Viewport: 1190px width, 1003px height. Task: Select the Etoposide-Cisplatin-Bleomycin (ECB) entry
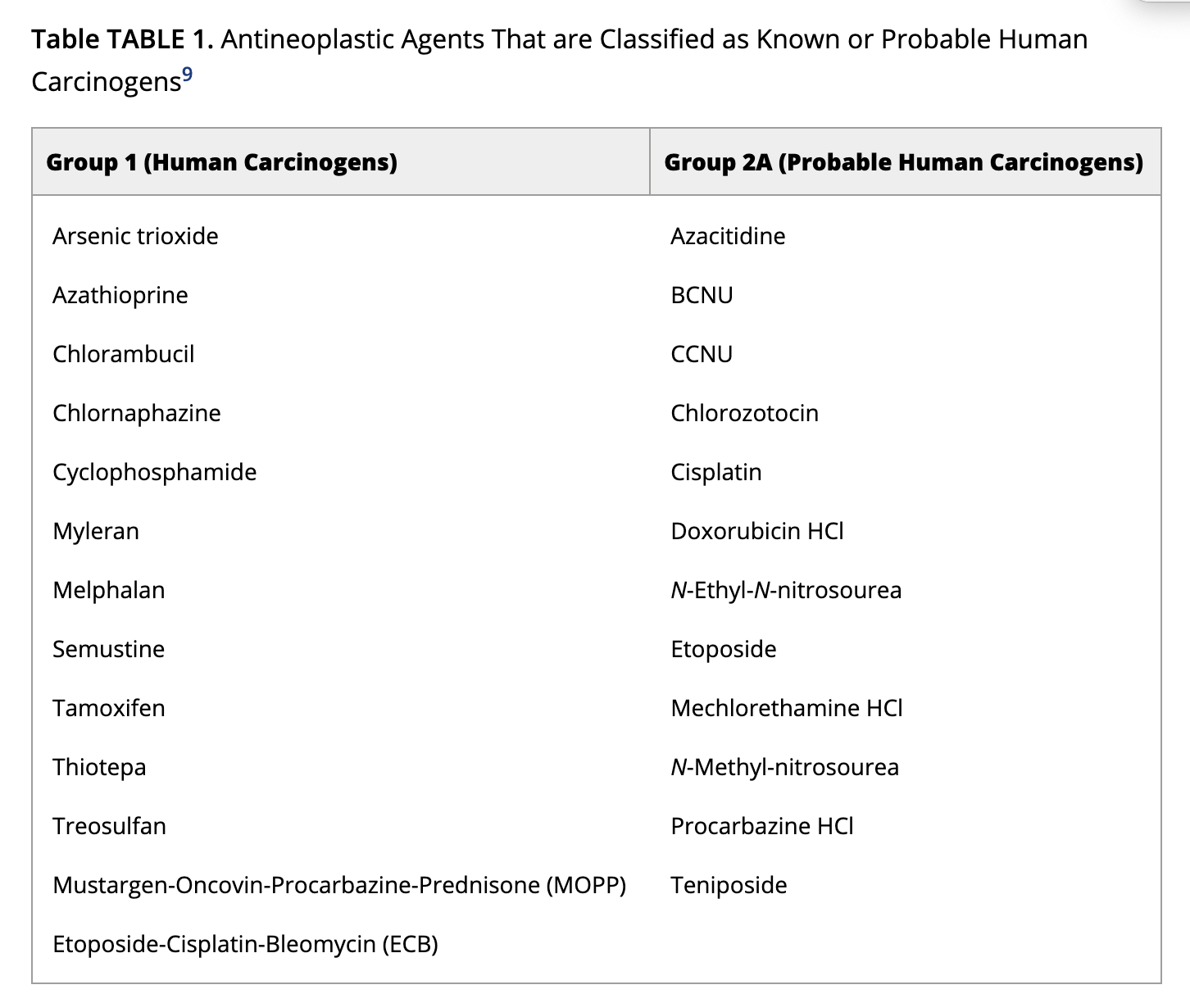245,945
